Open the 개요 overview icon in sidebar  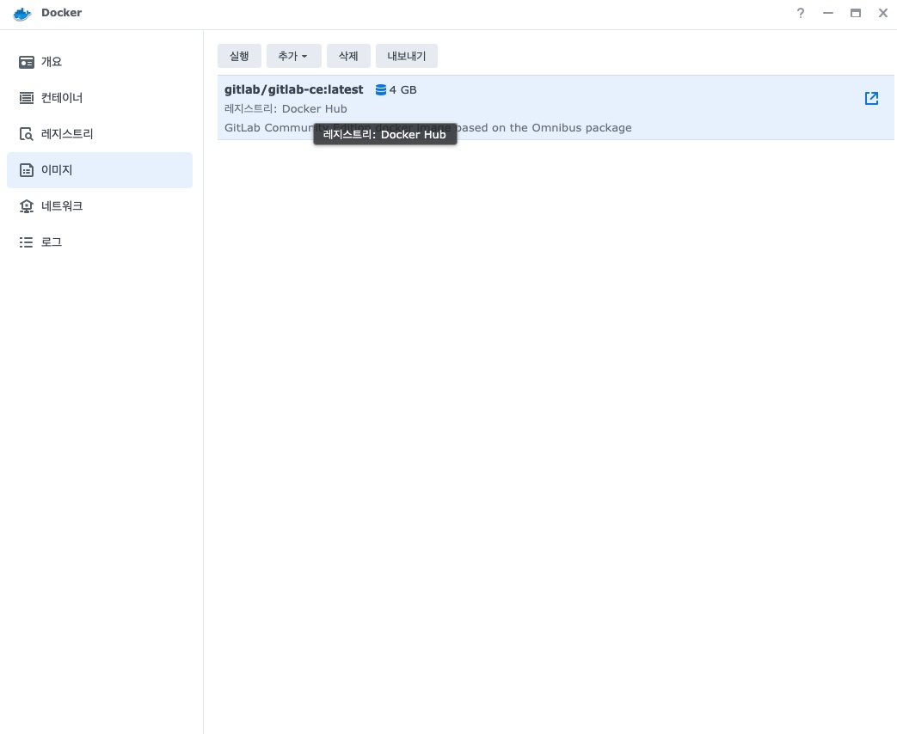[27, 62]
